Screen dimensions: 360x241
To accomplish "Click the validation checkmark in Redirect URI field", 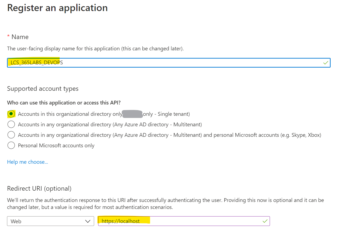I will [x=265, y=221].
